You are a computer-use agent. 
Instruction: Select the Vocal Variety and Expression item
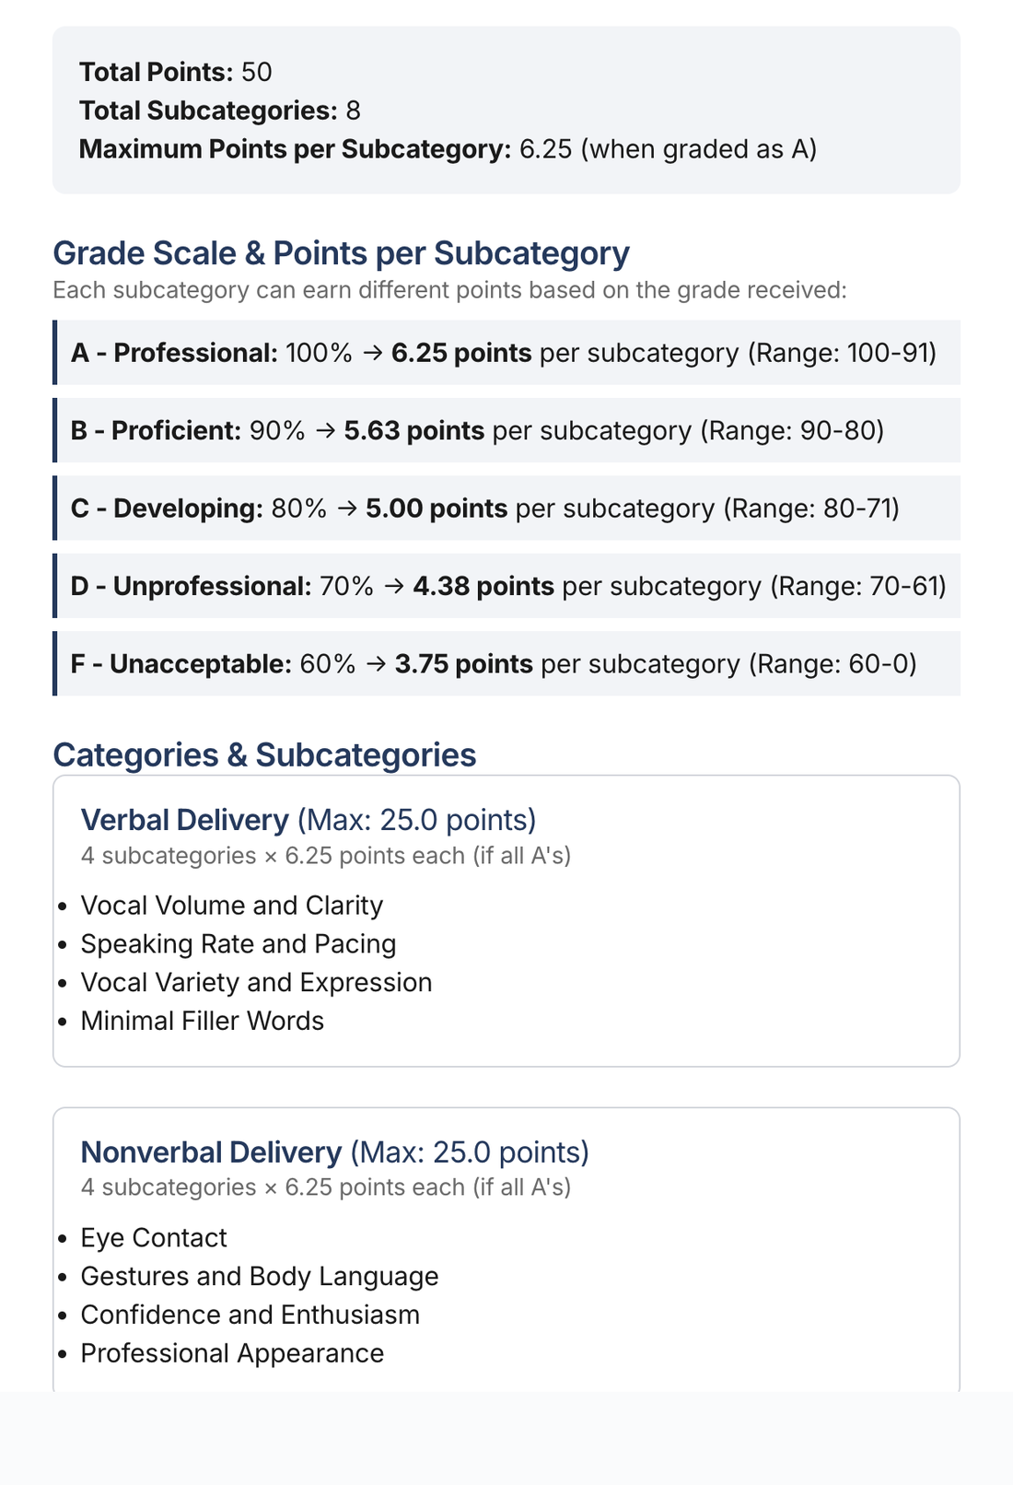point(256,983)
